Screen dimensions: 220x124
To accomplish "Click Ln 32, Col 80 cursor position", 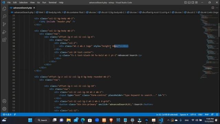I will pyautogui.click(x=167, y=115).
